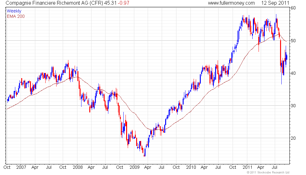
Task: Click the y-axis label 60
Action: coord(293,8)
